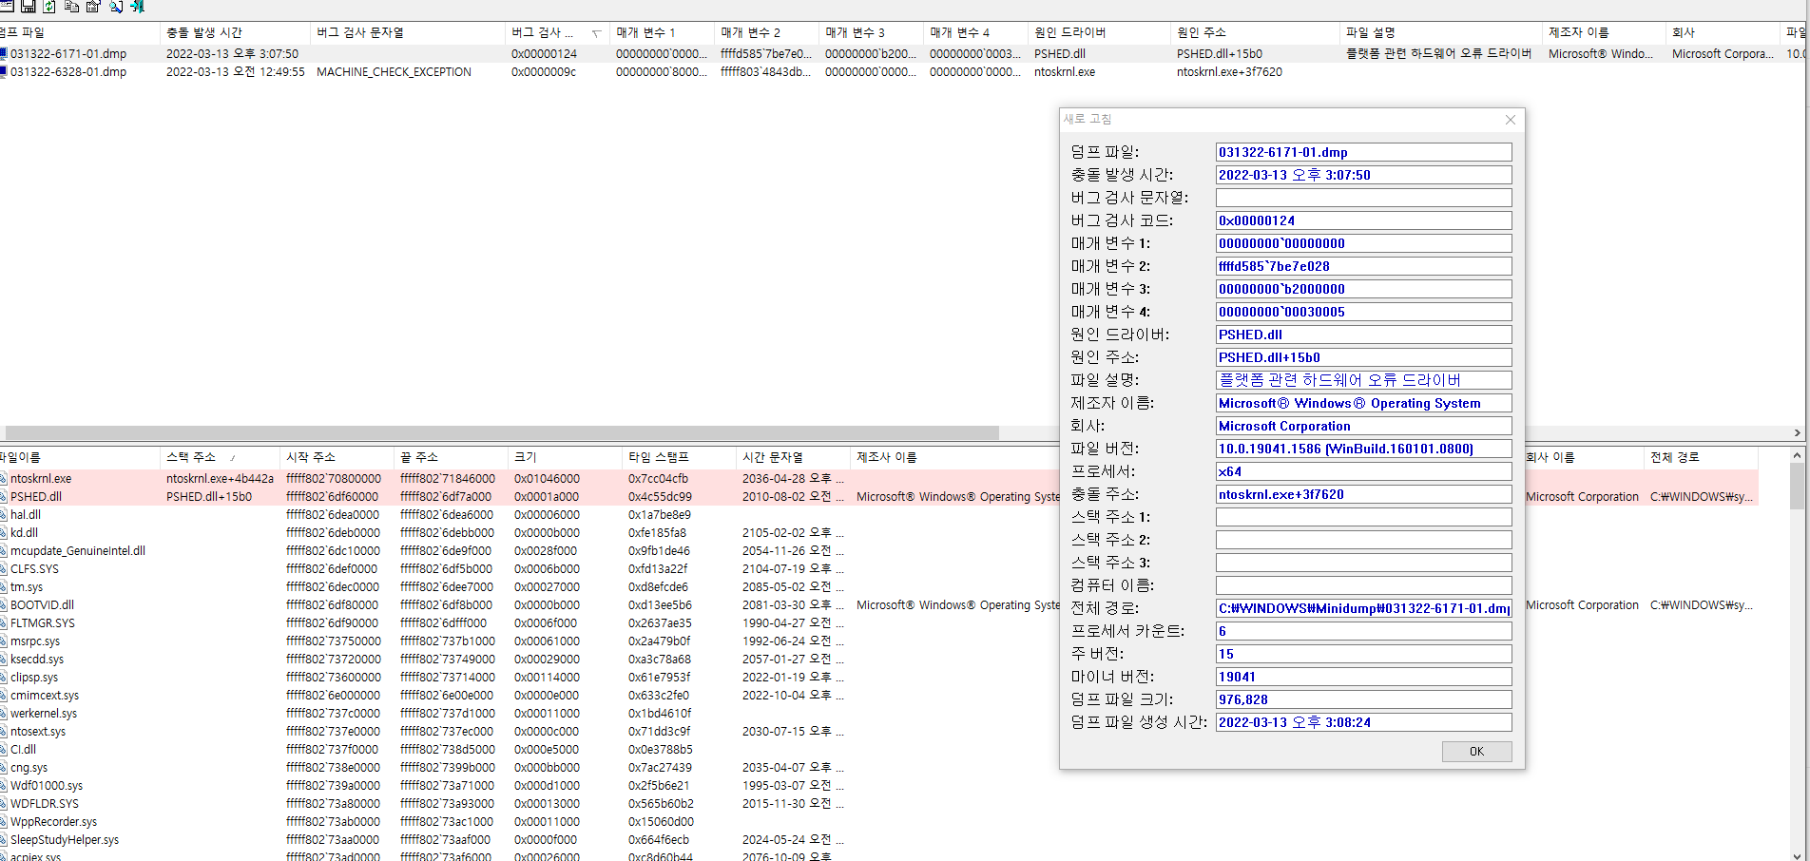Open the Properties toolbar icon
The width and height of the screenshot is (1810, 861).
point(93,6)
